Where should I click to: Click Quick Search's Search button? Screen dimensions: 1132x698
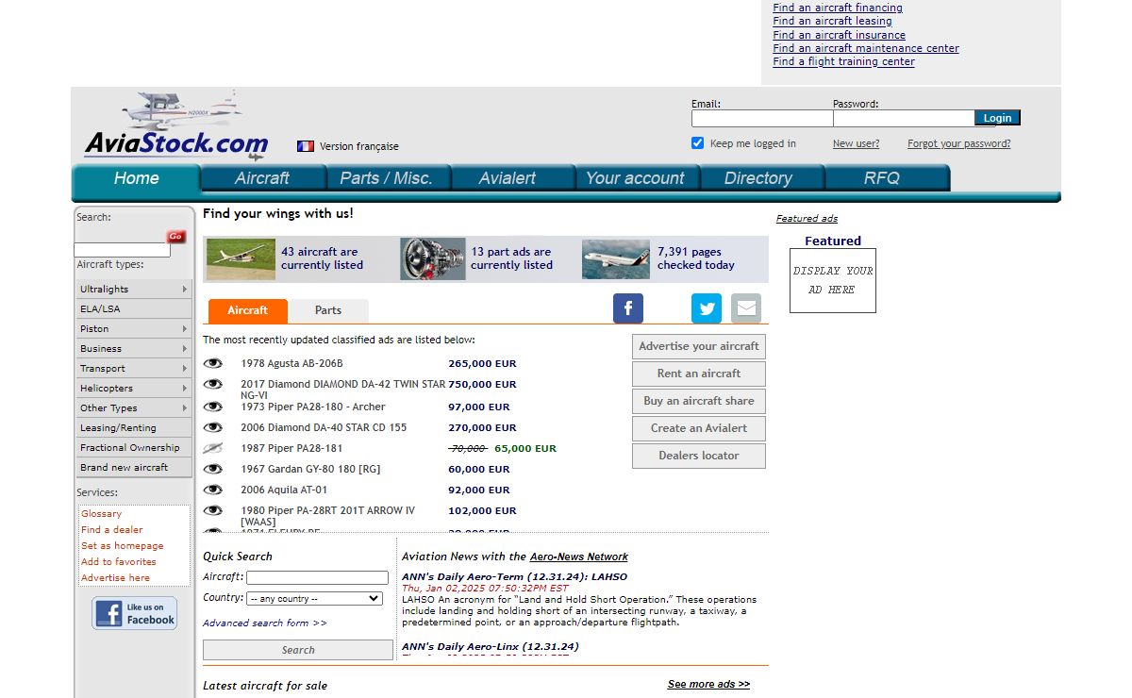click(x=298, y=650)
